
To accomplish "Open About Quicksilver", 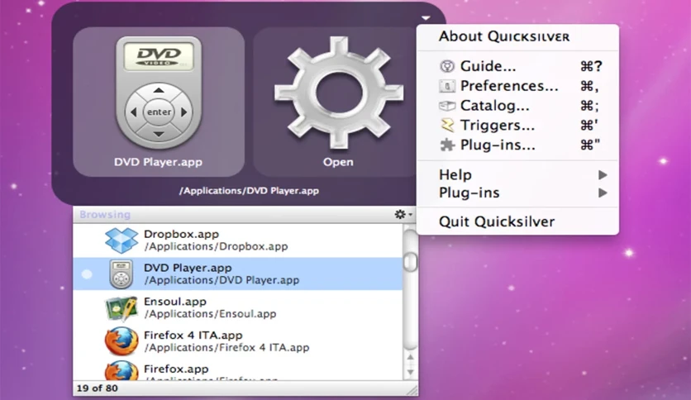I will [504, 36].
